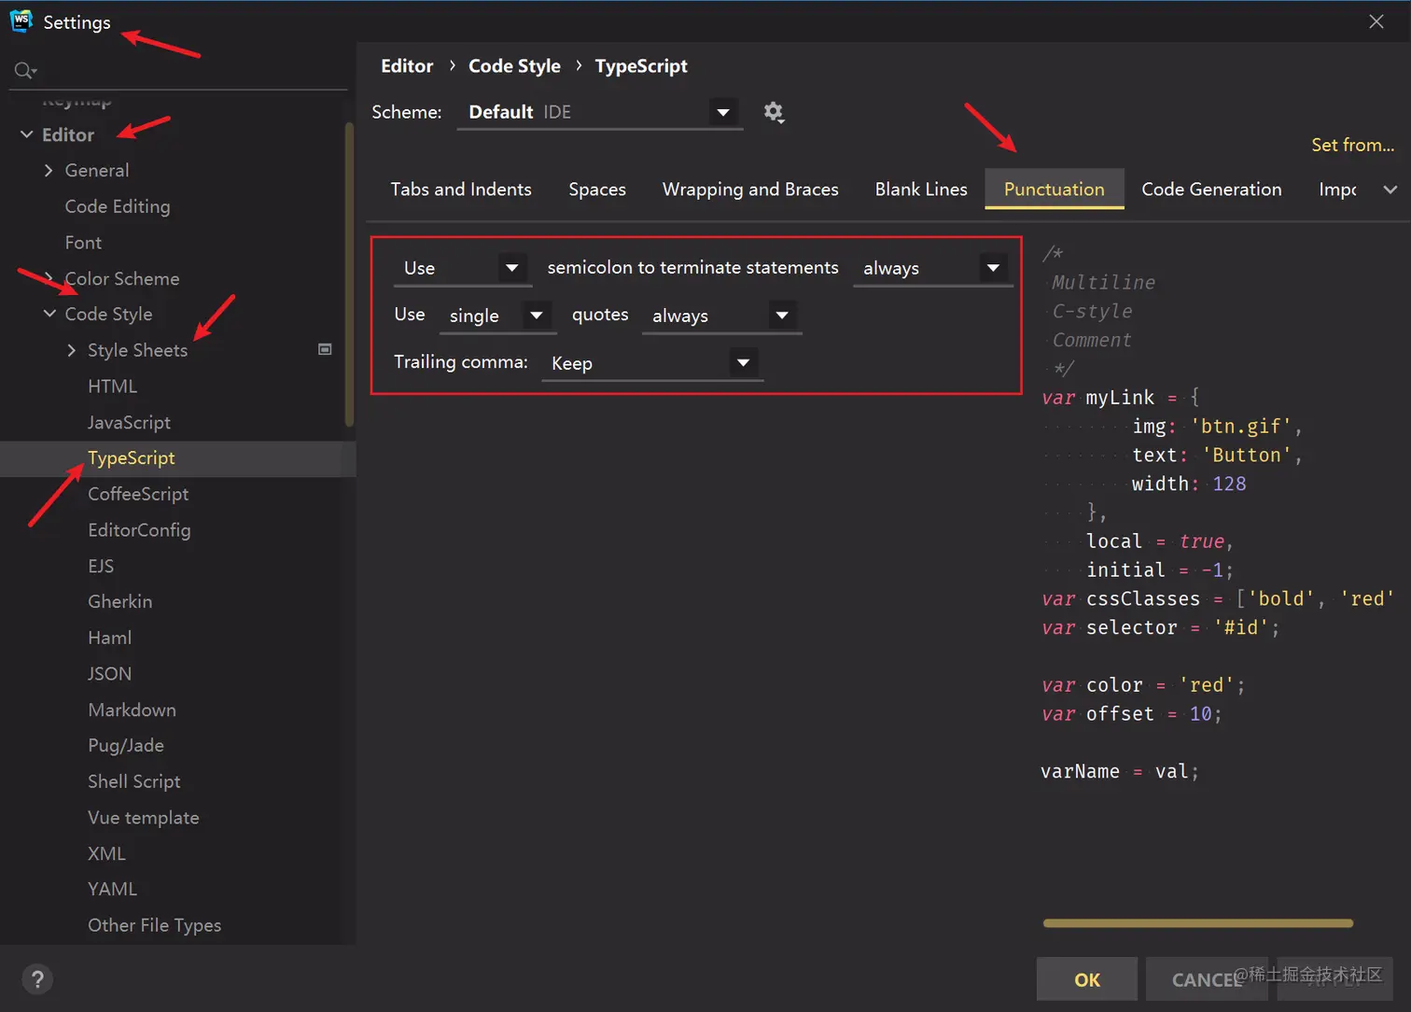Select Vue template code style entry
This screenshot has height=1012, width=1411.
pyautogui.click(x=144, y=818)
